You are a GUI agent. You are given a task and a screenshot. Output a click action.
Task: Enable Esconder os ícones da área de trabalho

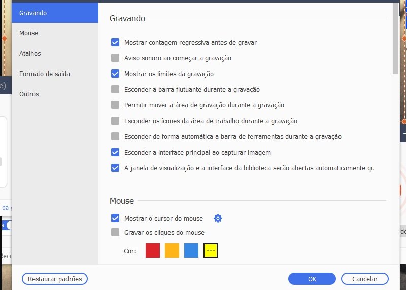[115, 121]
